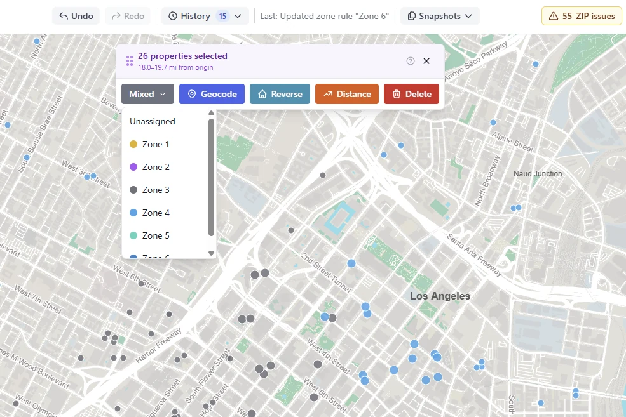Click the Undo arrow icon
The image size is (626, 417).
pos(64,16)
